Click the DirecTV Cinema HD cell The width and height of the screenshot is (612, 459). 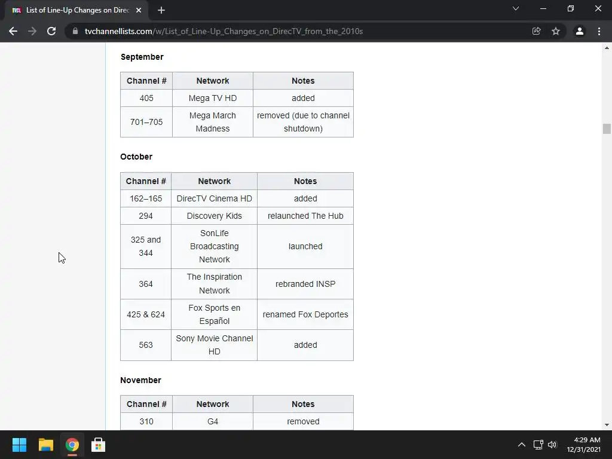point(215,198)
